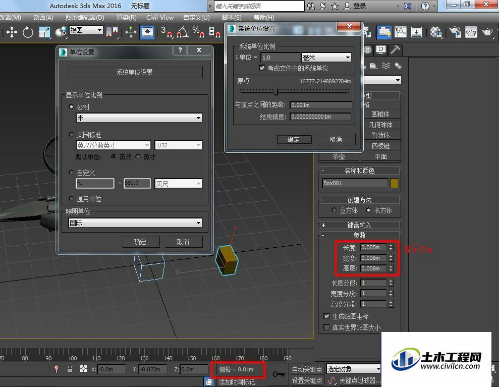Toggle the Spinner Snap icon
Viewport: 499px width, 387px height.
(214, 32)
